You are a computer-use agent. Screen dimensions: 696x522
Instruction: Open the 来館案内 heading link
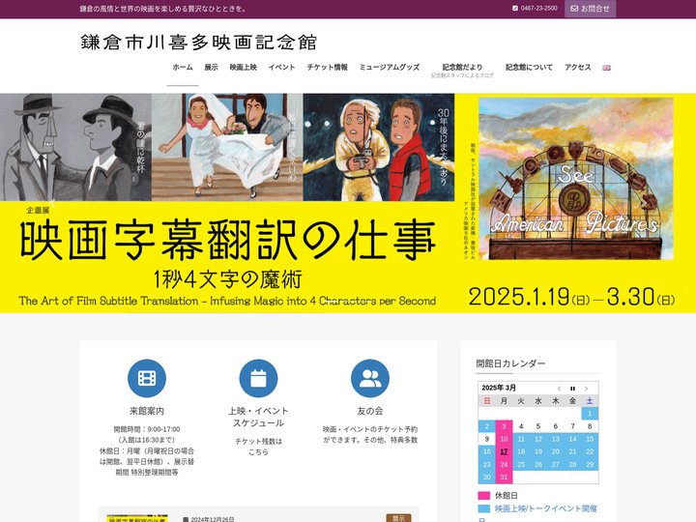[x=147, y=411]
